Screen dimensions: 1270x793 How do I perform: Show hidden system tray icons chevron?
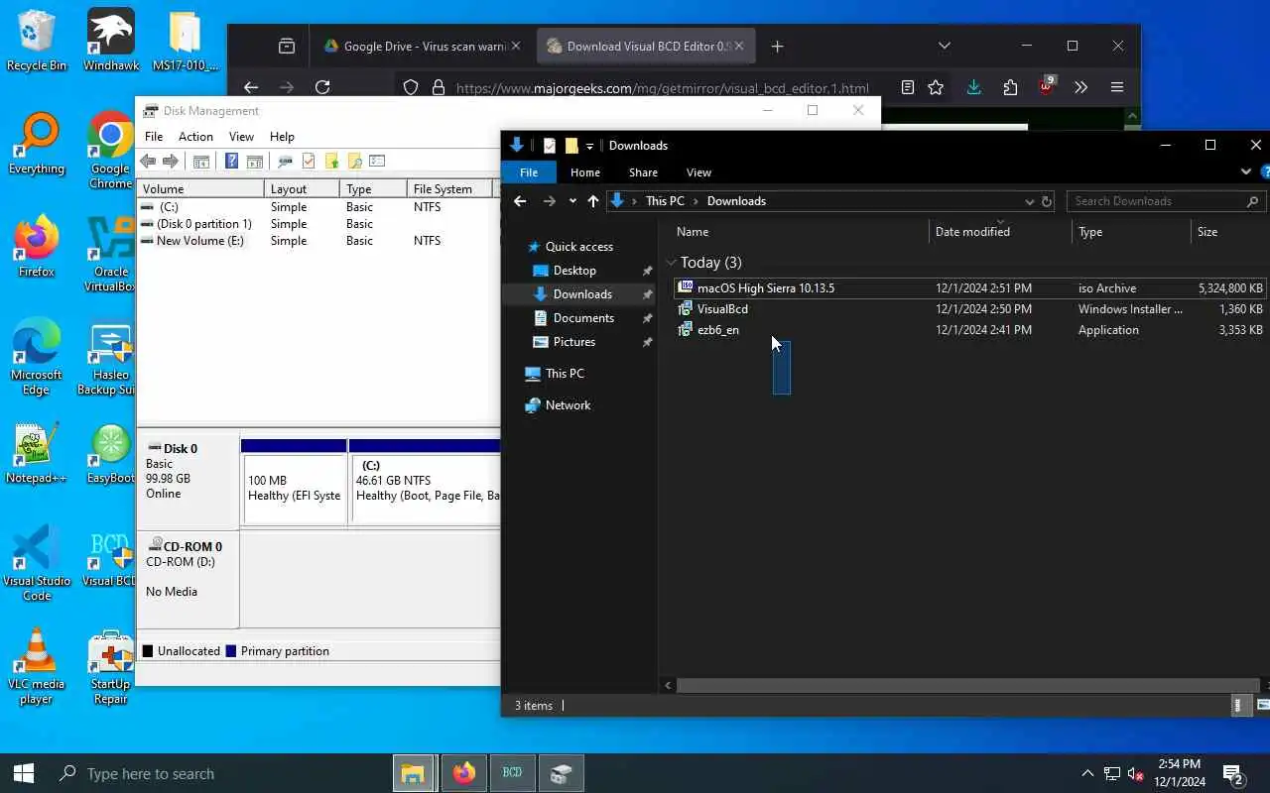1087,774
